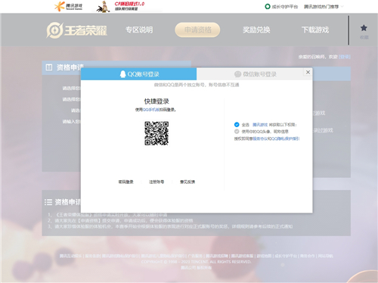This screenshot has width=378, height=283.
Task: Open the 专区说明 nav tab
Action: click(139, 30)
